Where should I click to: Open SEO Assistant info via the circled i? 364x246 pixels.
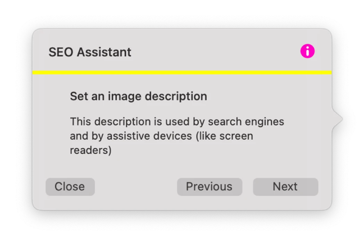tap(307, 51)
